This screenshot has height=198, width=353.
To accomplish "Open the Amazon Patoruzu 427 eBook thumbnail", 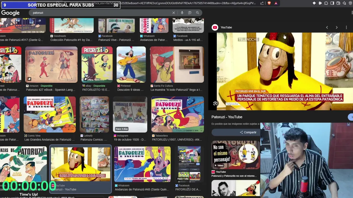I will pyautogui.click(x=51, y=65).
